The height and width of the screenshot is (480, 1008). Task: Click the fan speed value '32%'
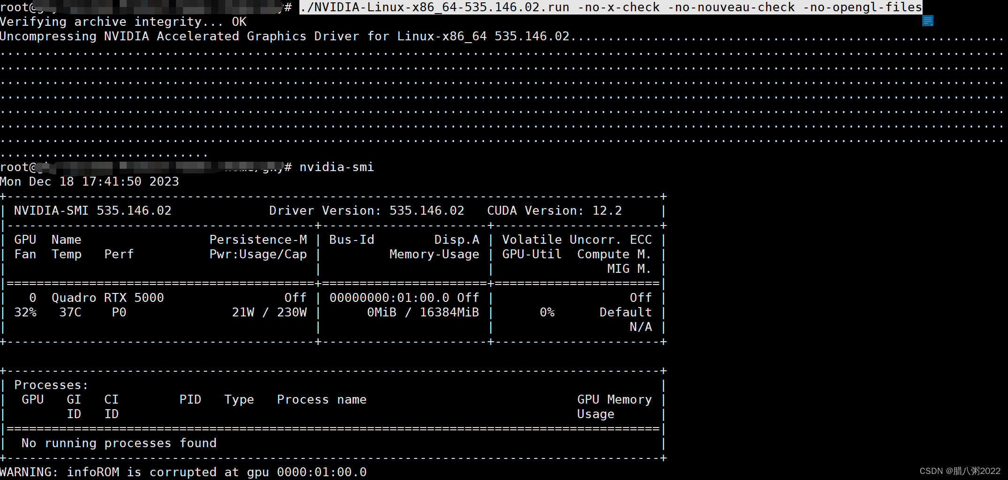(25, 313)
